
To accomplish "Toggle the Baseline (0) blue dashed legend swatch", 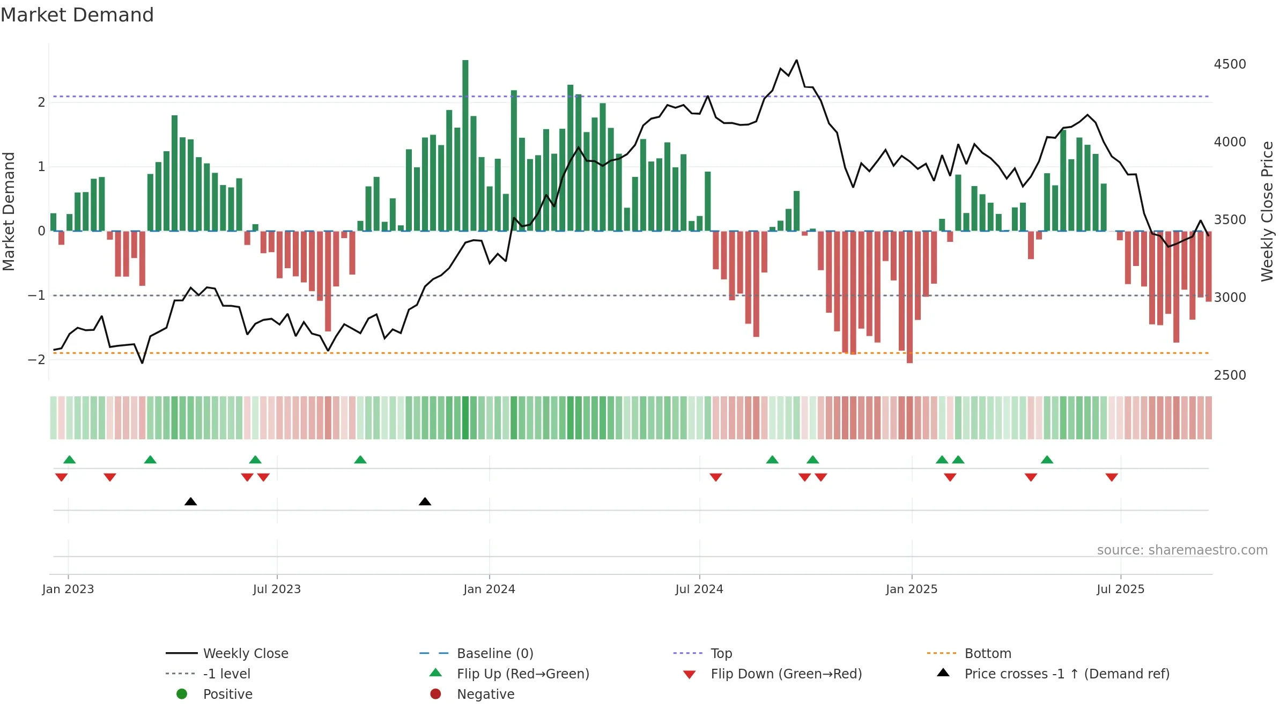I will (x=434, y=653).
